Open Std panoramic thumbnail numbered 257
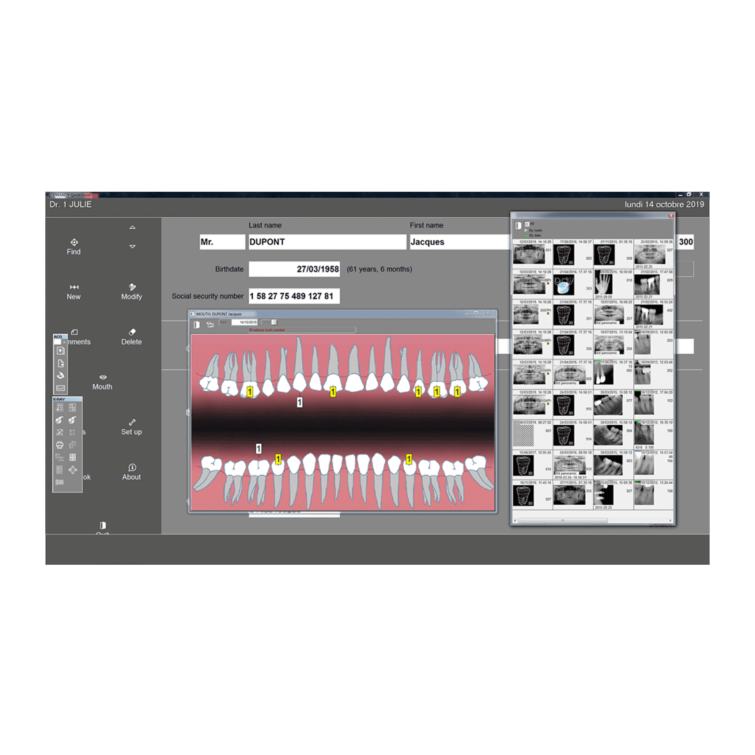Viewport: 755px width, 755px height. pos(609,314)
